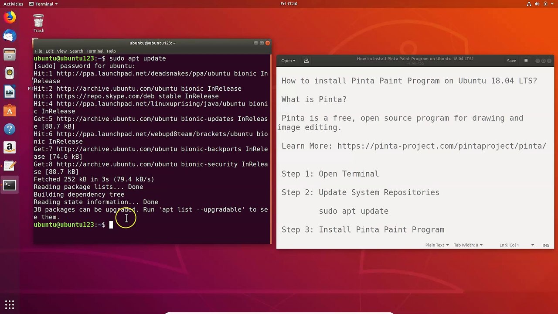
Task: Open the Terminal app menu in top bar
Action: 43,4
